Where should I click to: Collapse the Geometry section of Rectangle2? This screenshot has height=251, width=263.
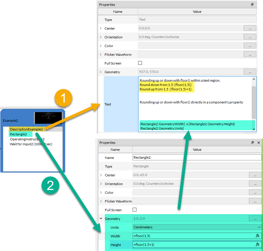(101, 219)
